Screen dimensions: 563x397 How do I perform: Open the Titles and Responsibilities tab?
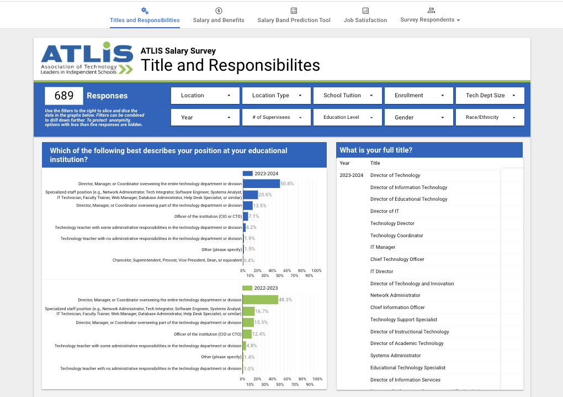(145, 20)
